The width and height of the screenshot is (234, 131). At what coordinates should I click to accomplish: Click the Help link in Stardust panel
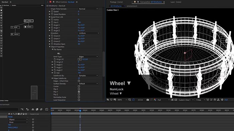pyautogui.click(x=42, y=5)
